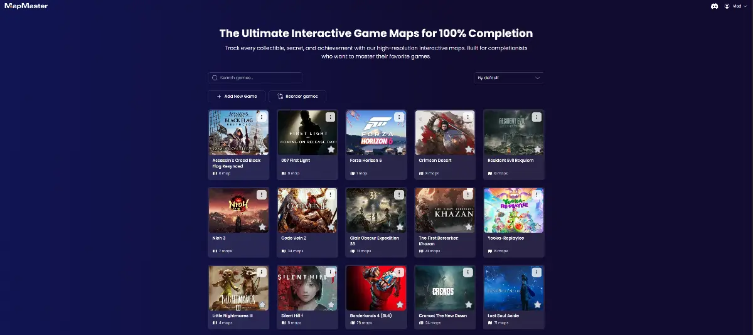The image size is (753, 335).
Task: Open three-dot menu on Code Vein 2 card
Action: (x=331, y=195)
